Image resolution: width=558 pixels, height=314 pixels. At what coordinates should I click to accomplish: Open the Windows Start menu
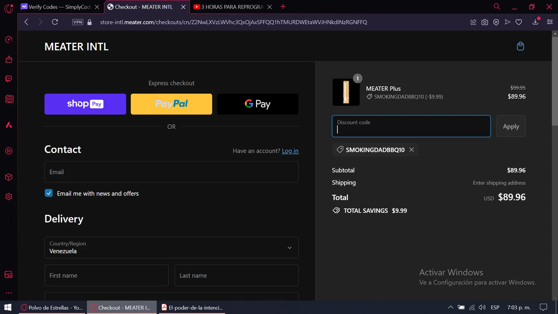click(8, 307)
